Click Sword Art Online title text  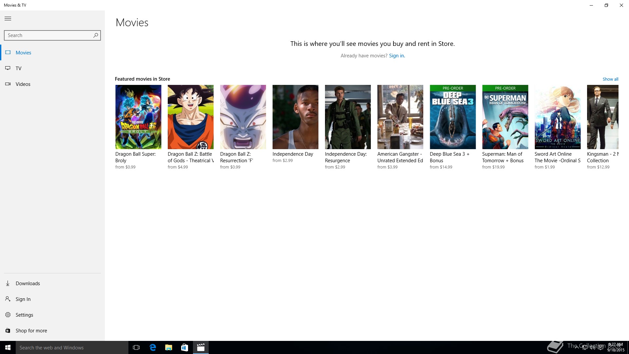pos(558,157)
